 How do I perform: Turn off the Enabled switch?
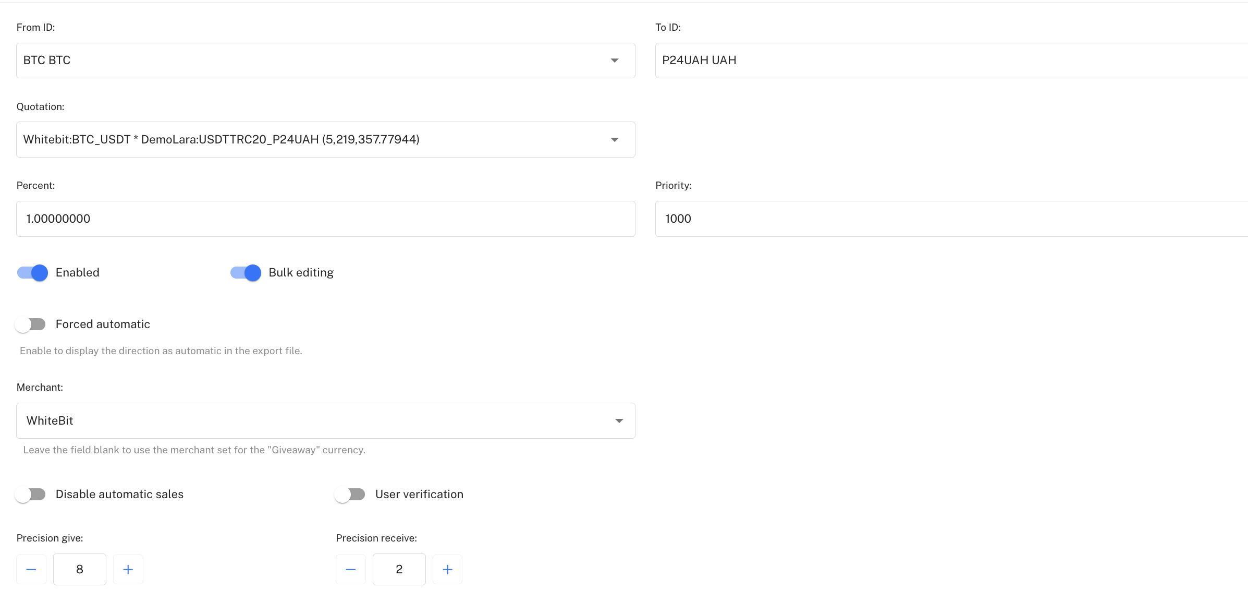(33, 273)
